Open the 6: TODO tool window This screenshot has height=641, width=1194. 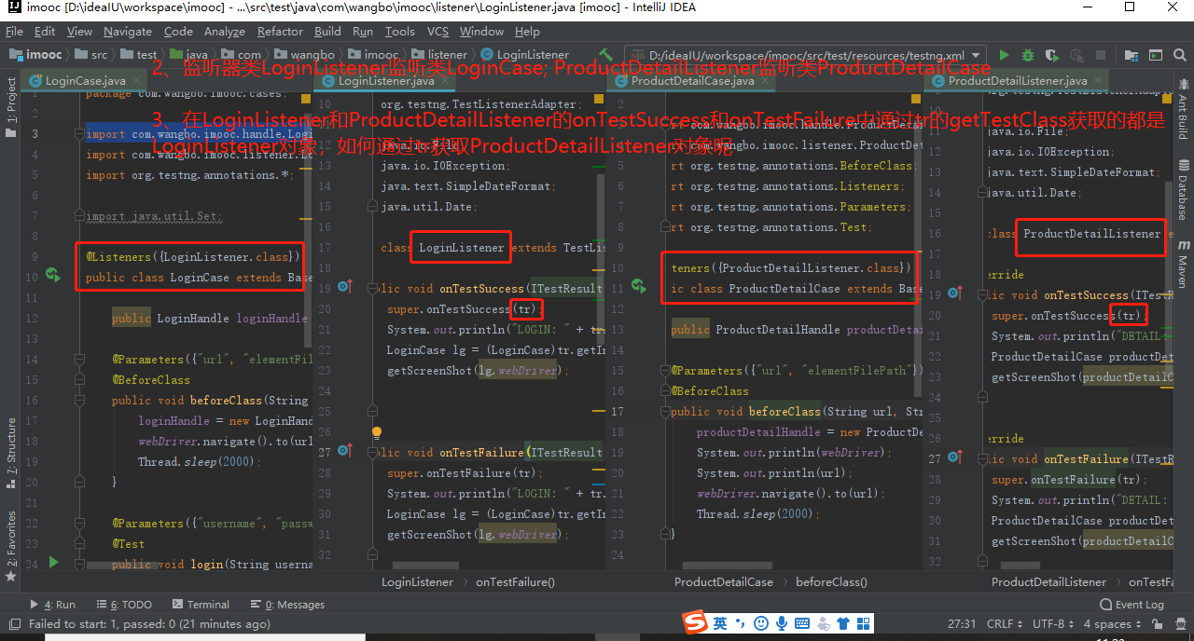(123, 605)
